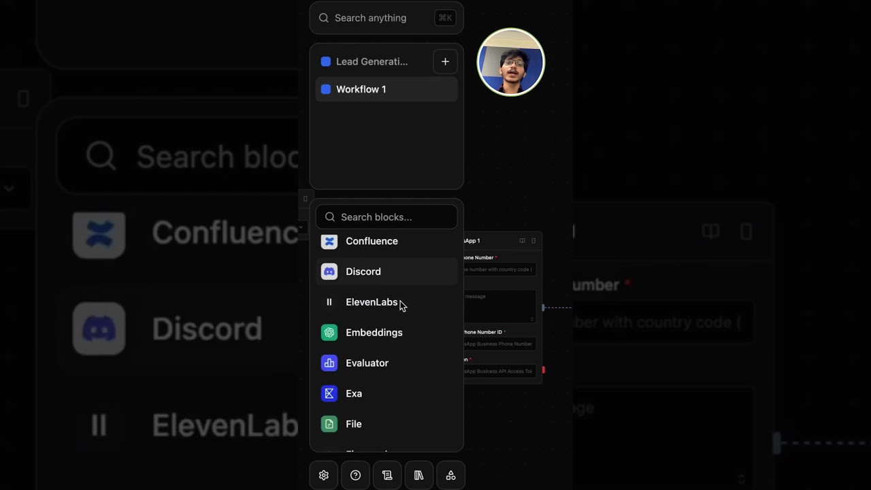Select the ElevenLabs block icon
871x490 pixels.
(329, 302)
